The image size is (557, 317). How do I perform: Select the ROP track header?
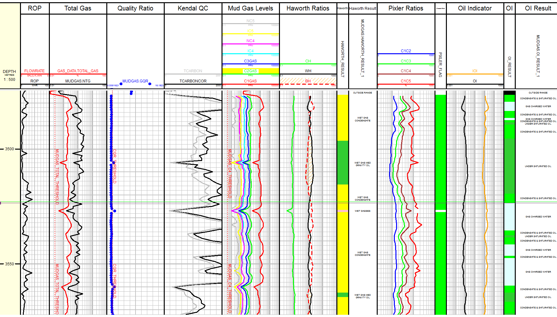35,8
